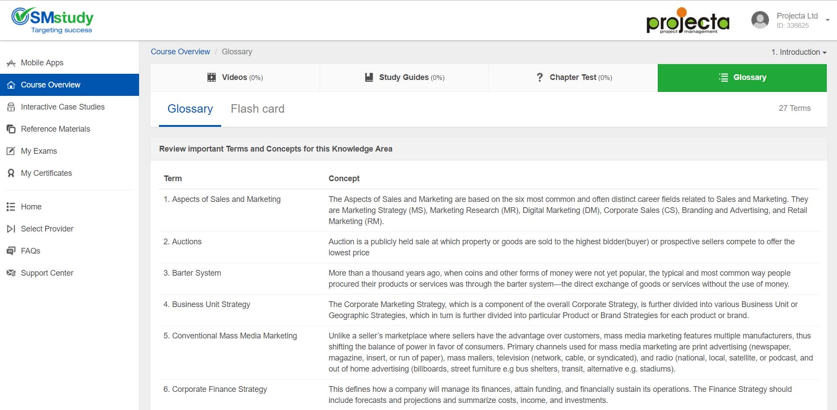Open the Projecta Ltd account dropdown arrow

pos(827,20)
